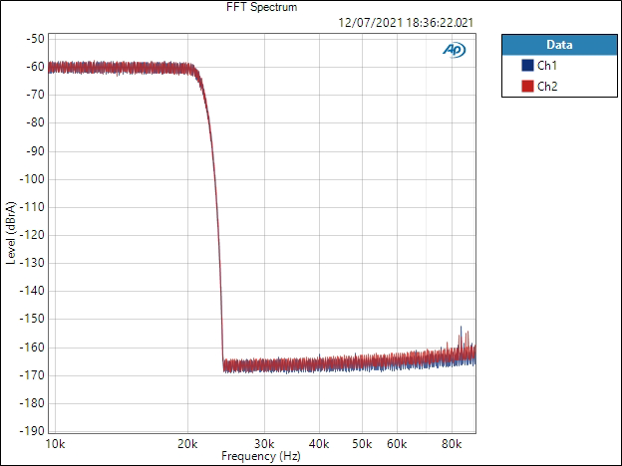The image size is (622, 466).
Task: Click the 60k frequency tick label
Action: 397,444
